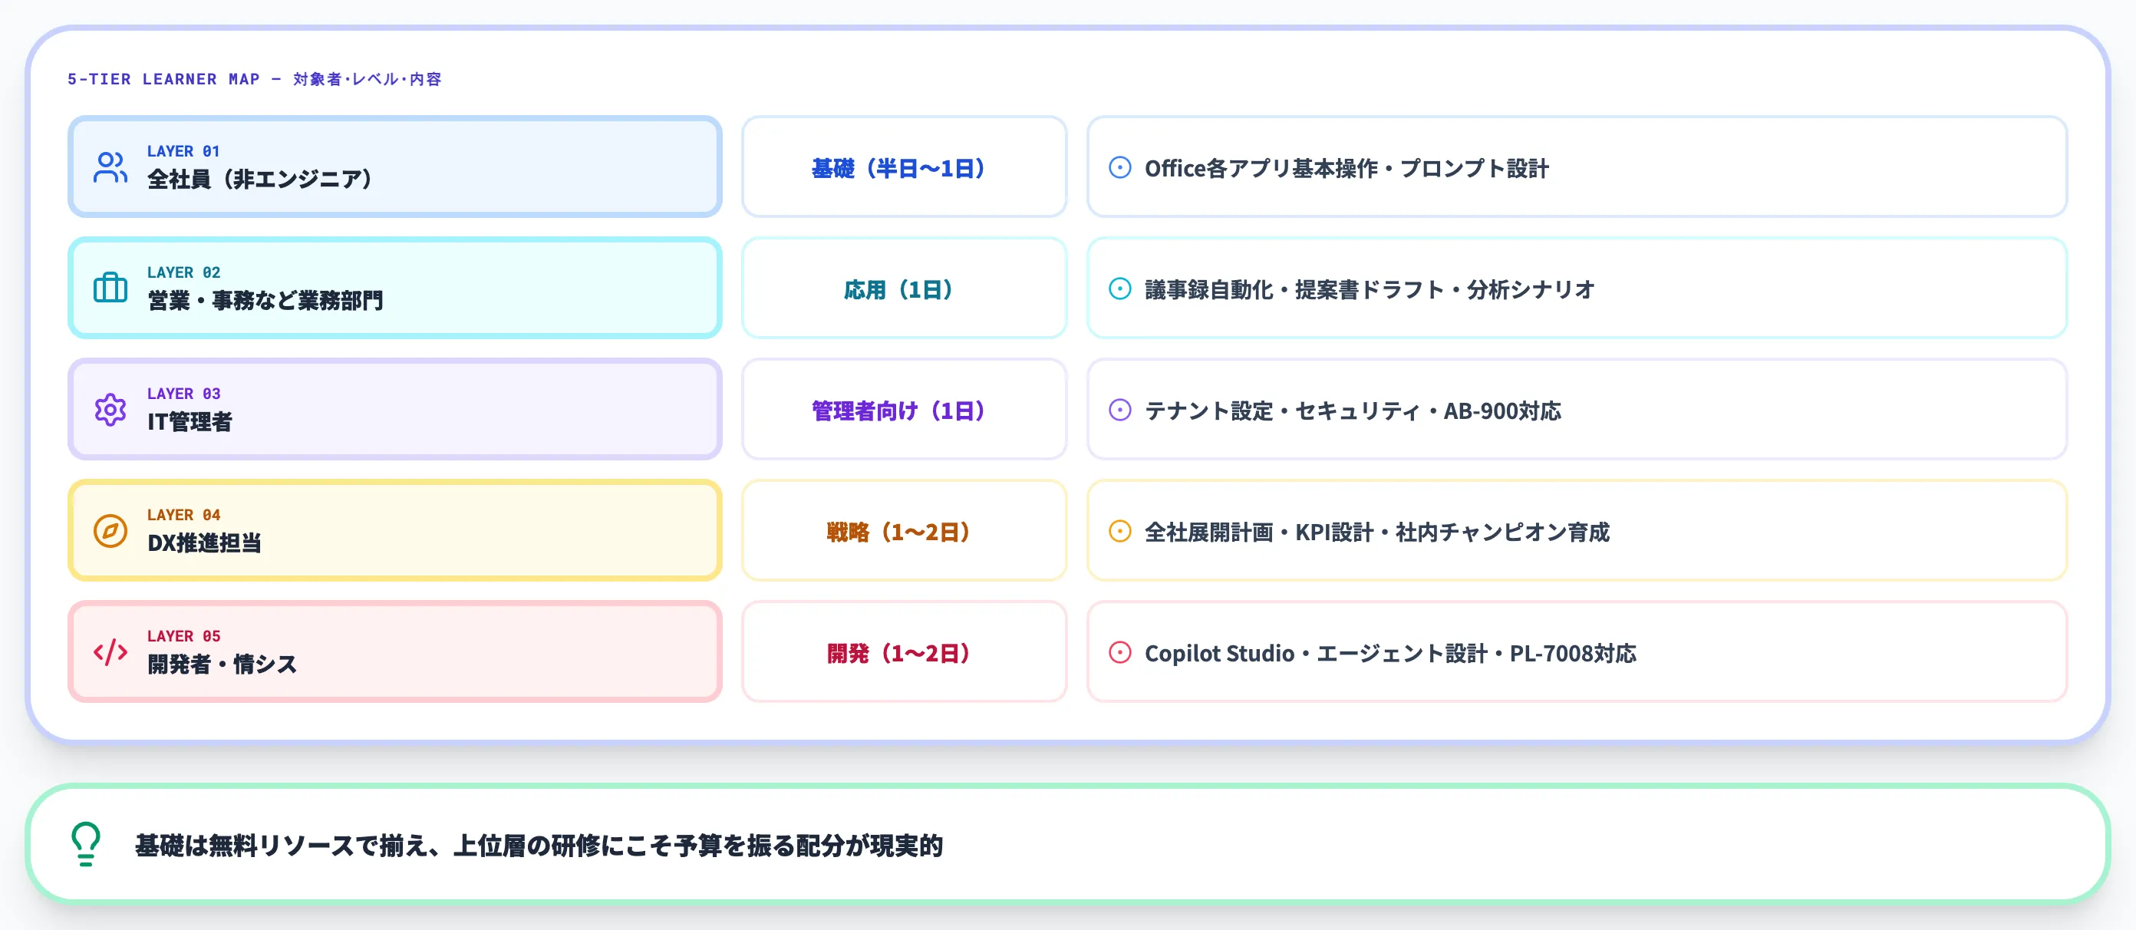
Task: Click the 議事録自動化・提案書ドラフト・分析シナリオ text
Action: click(1370, 289)
